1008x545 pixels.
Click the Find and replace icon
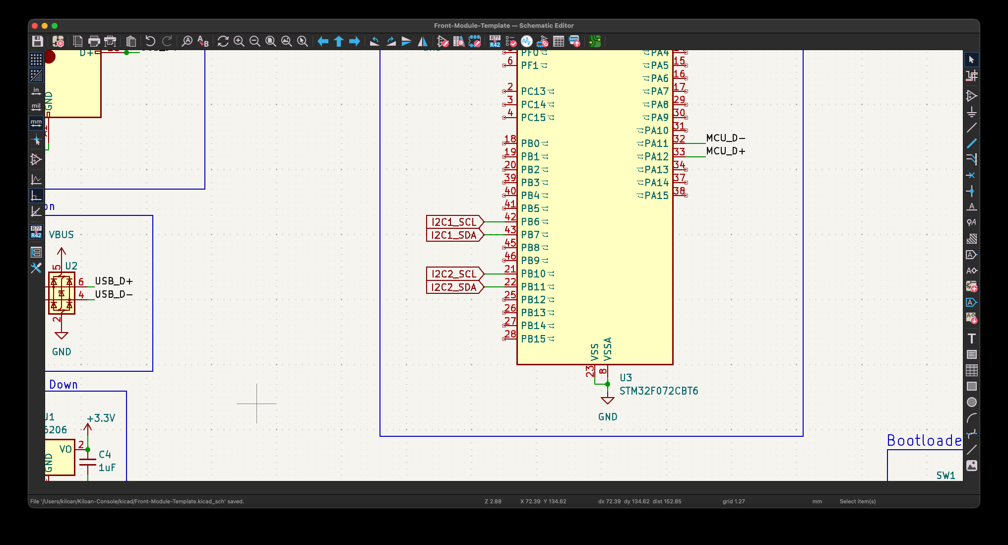click(x=203, y=41)
